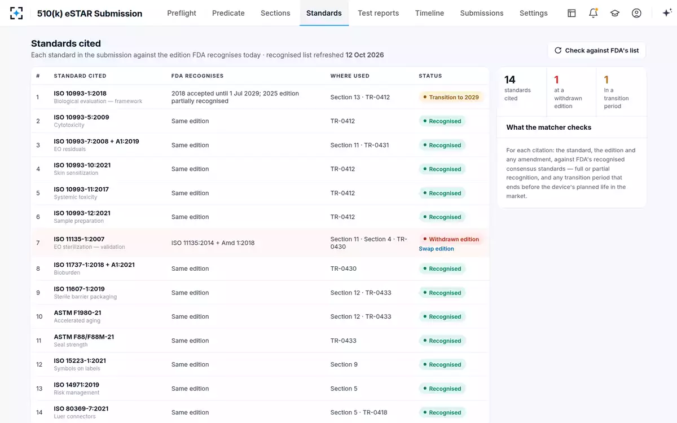
Task: View the Timeline tab
Action: coord(429,13)
